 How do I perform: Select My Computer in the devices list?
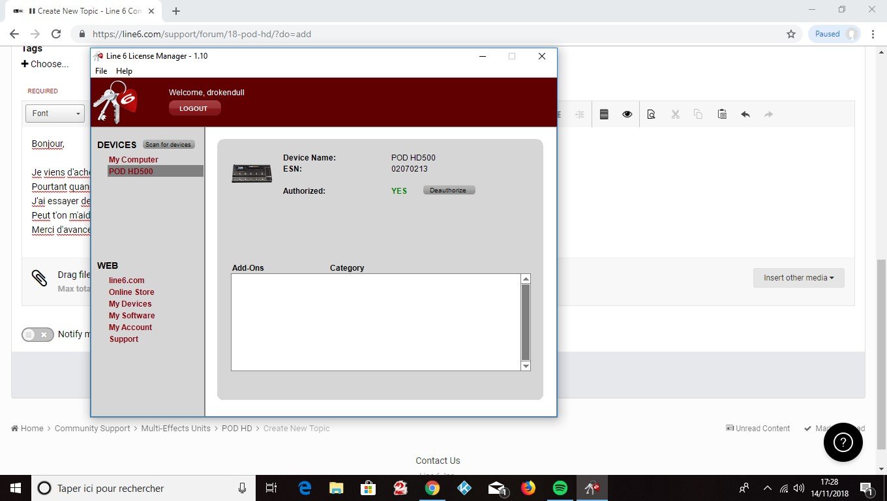pyautogui.click(x=133, y=160)
